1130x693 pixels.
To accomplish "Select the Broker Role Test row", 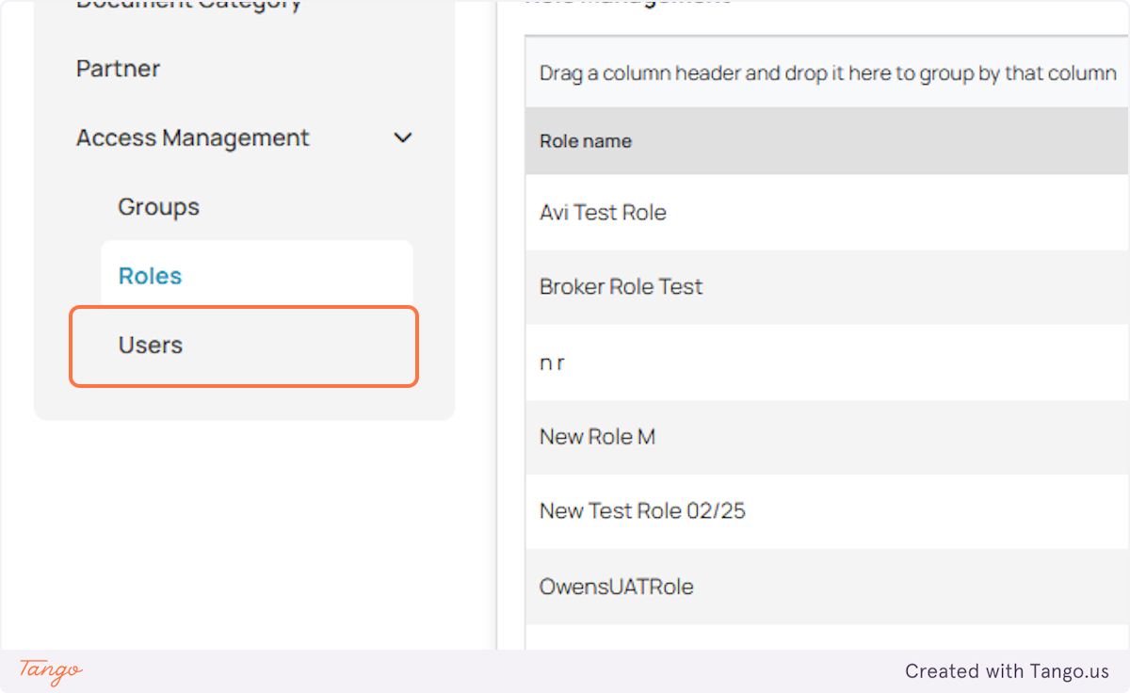I will (827, 287).
